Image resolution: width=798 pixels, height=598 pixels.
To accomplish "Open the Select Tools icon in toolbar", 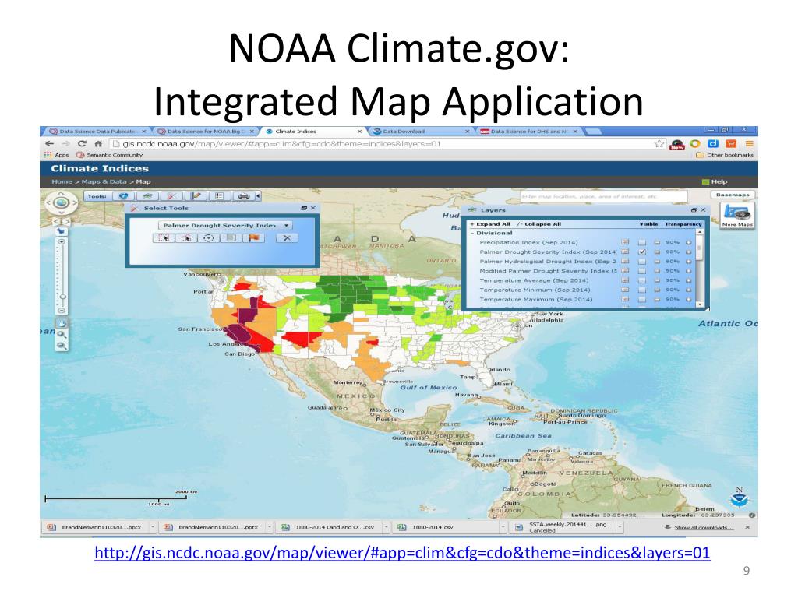I will pos(171,195).
